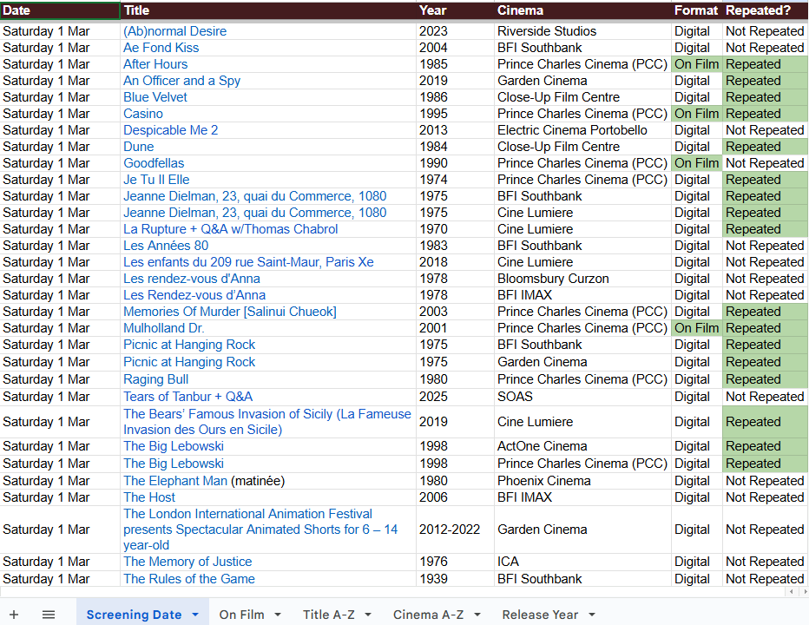
Task: Open the Goodfellas link
Action: pos(154,163)
